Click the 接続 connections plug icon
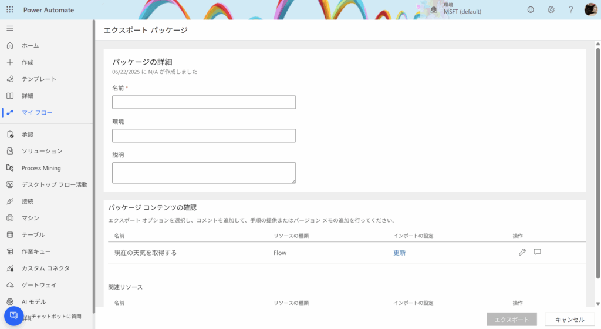Image resolution: width=601 pixels, height=329 pixels. point(10,202)
